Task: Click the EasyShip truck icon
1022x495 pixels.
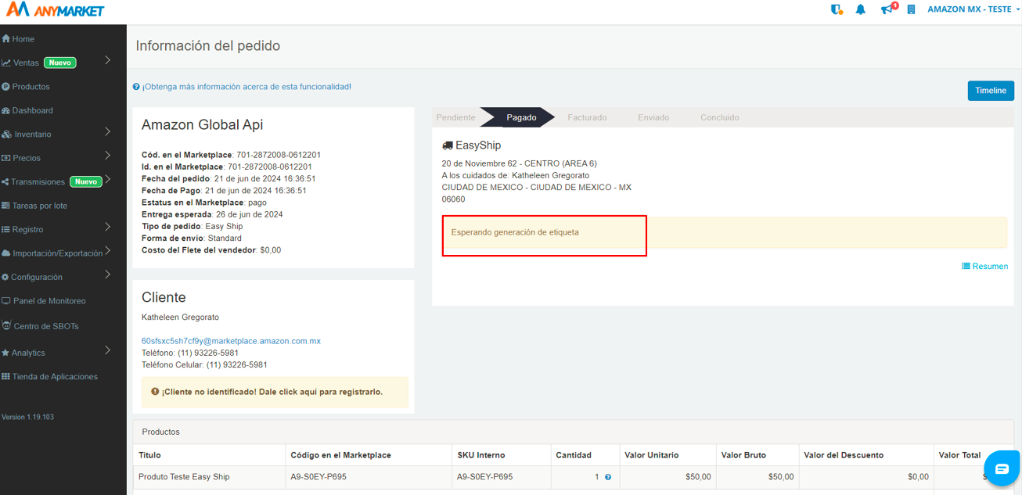Action: click(448, 145)
